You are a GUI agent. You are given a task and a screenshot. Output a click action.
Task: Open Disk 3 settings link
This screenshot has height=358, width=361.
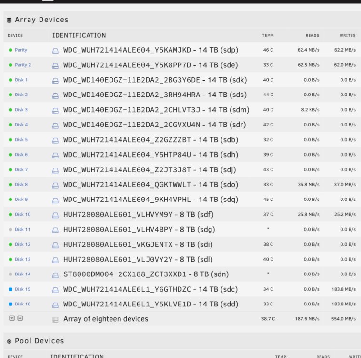(x=21, y=110)
